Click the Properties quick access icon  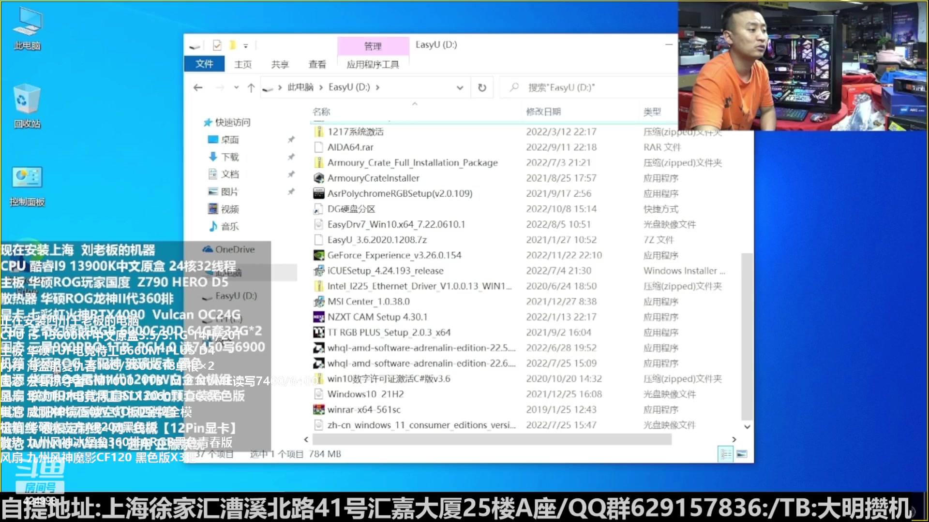click(x=217, y=45)
